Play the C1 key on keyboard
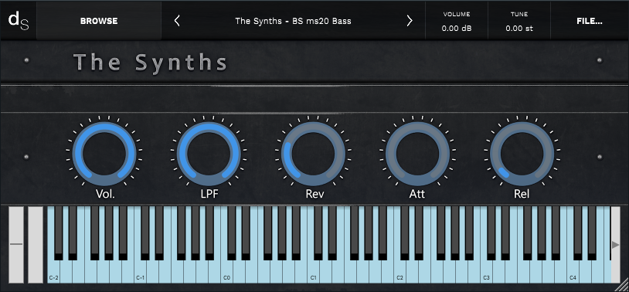This screenshot has height=292, width=629. 313,272
